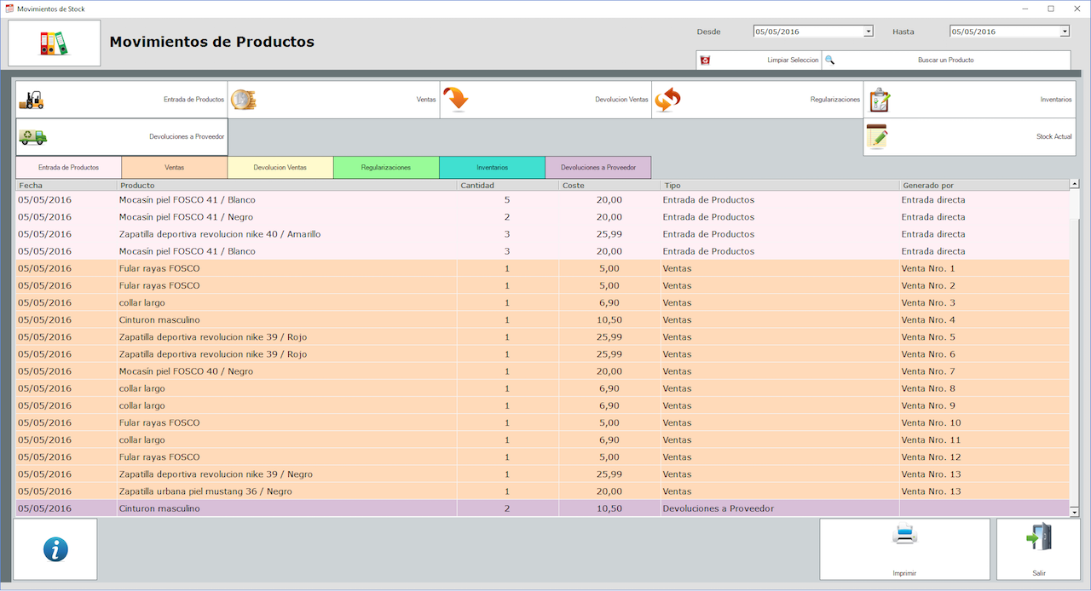
Task: Sort by the Cantidad column header
Action: click(507, 185)
